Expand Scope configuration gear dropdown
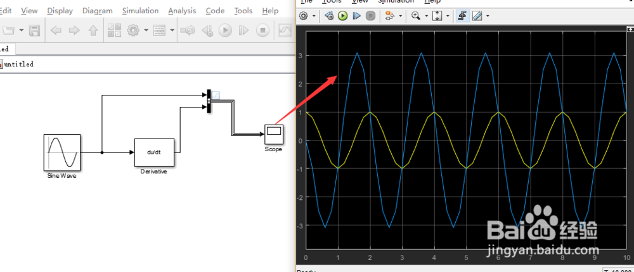Viewport: 634px width, 272px height. pyautogui.click(x=314, y=16)
